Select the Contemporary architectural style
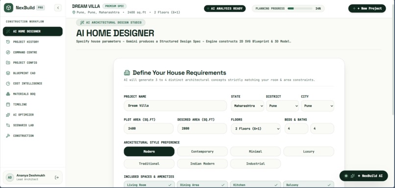 point(202,151)
